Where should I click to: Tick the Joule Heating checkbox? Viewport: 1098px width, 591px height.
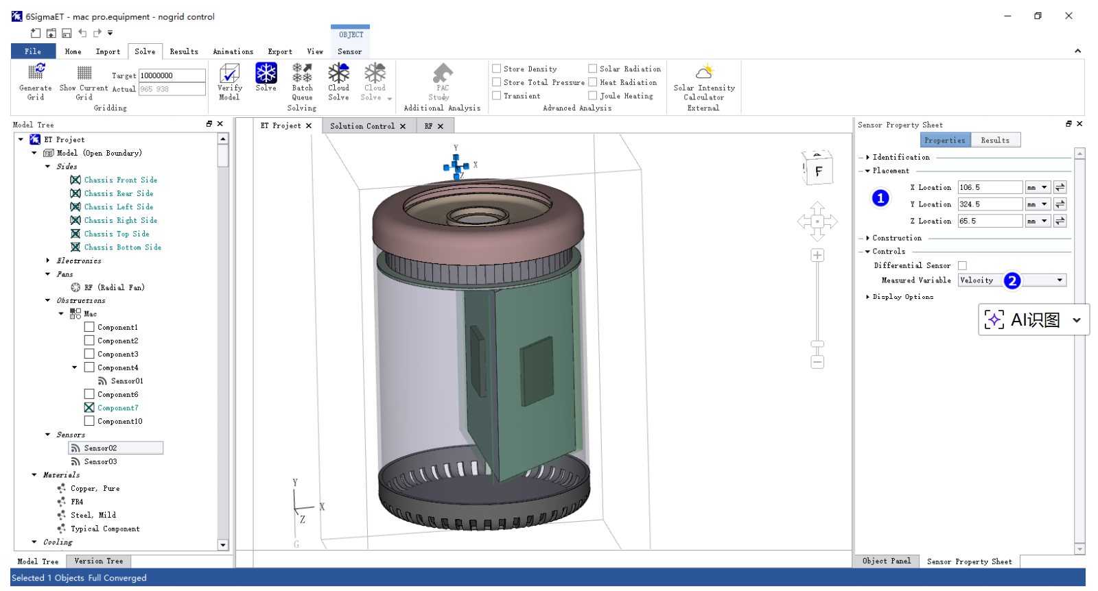(592, 96)
